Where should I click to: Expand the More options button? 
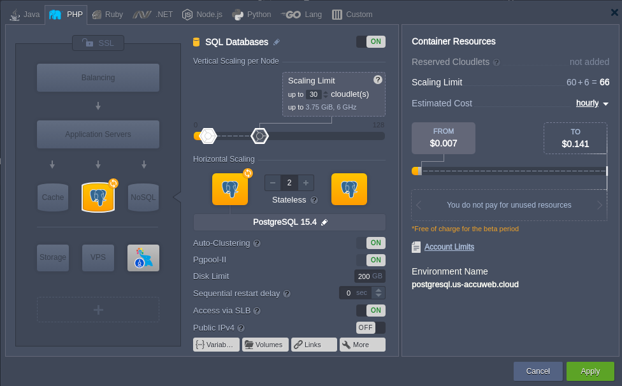pyautogui.click(x=362, y=345)
